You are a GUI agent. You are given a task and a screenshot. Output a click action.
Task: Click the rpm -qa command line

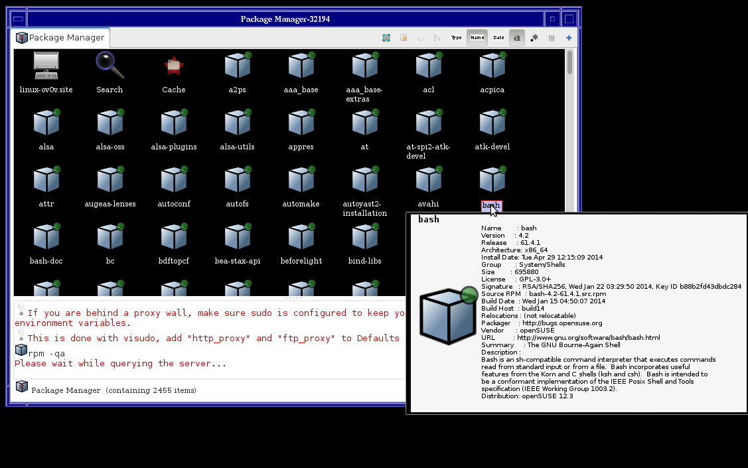[46, 353]
